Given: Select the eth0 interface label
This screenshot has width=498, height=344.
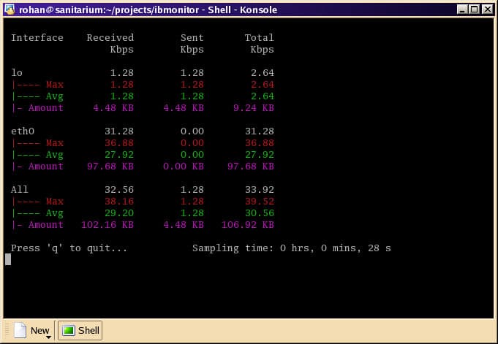Looking at the screenshot, I should (x=23, y=131).
